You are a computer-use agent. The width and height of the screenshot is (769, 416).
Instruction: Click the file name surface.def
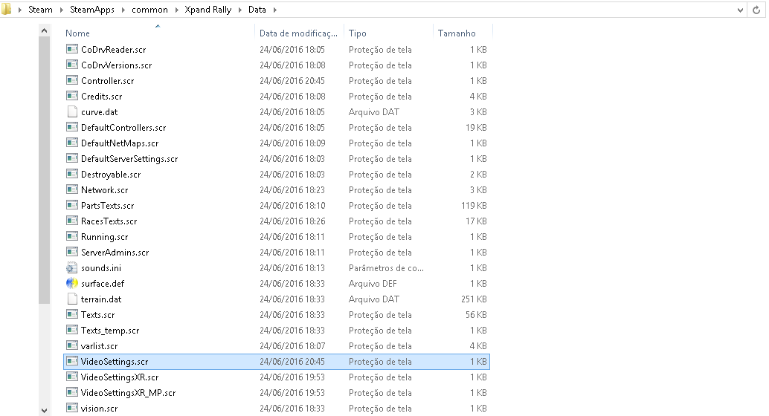point(103,284)
